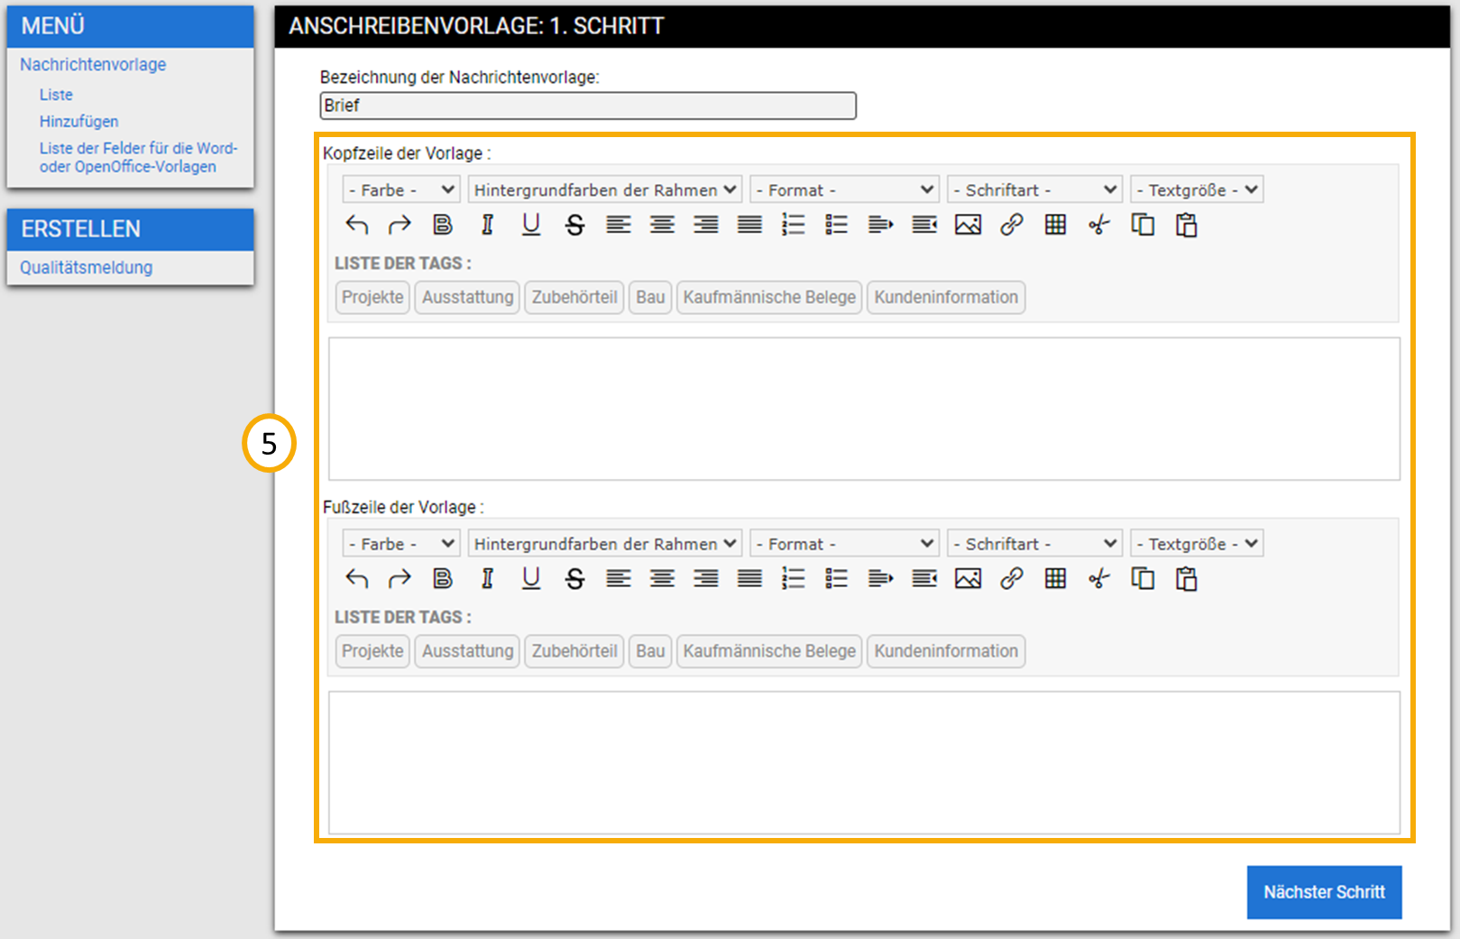
Task: Toggle Italic in the header editor toolbar
Action: point(487,225)
